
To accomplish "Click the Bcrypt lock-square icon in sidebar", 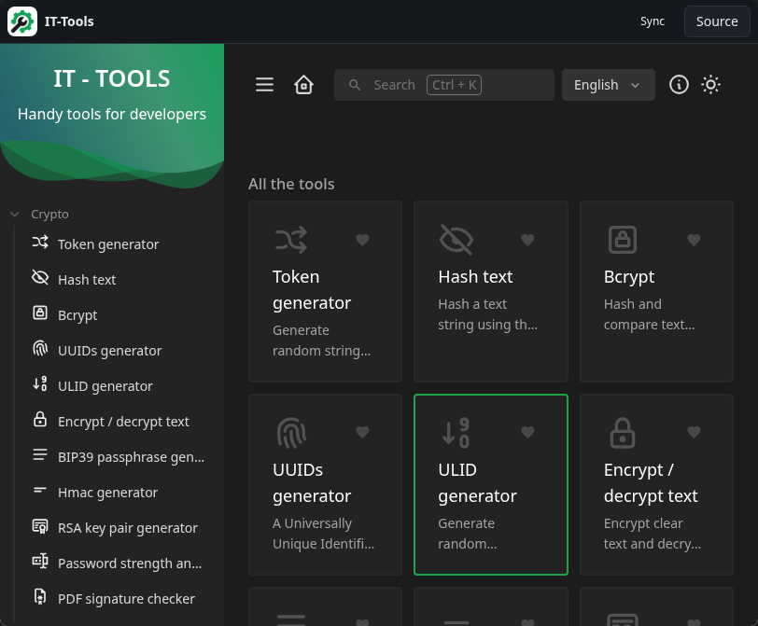I will (x=40, y=313).
